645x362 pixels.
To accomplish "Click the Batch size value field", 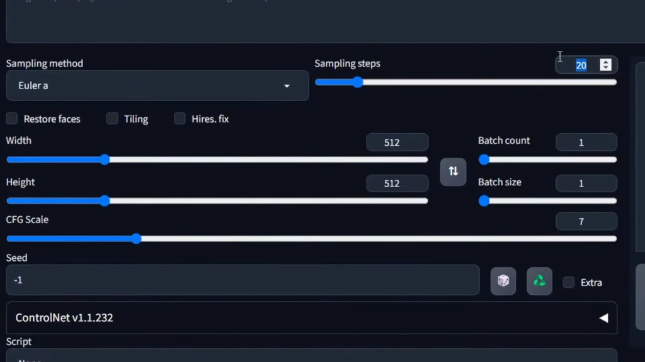I will [586, 183].
